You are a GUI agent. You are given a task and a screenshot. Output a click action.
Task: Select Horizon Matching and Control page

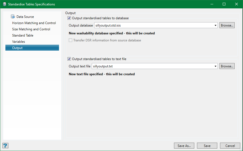[34, 23]
